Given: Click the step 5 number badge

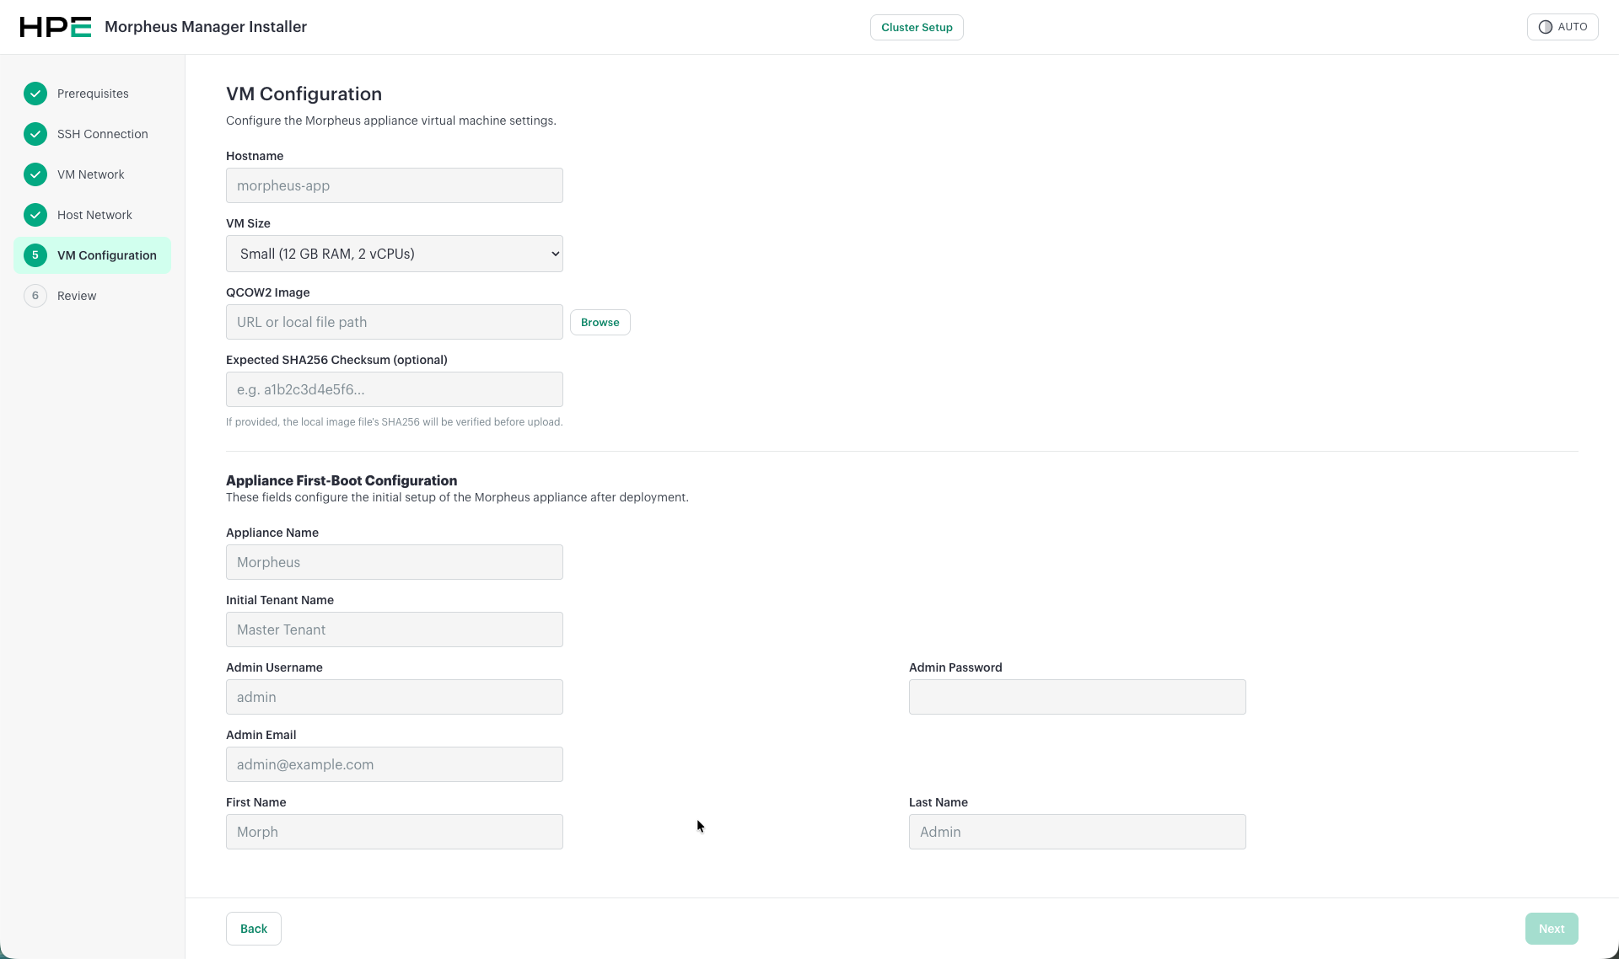Looking at the screenshot, I should (35, 255).
